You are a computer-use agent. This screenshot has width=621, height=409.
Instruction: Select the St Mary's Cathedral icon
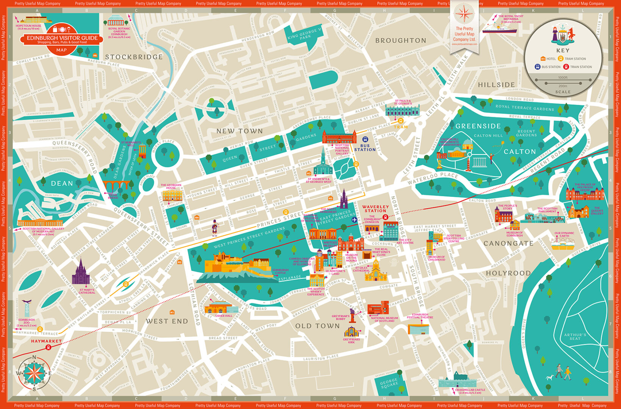coord(81,273)
